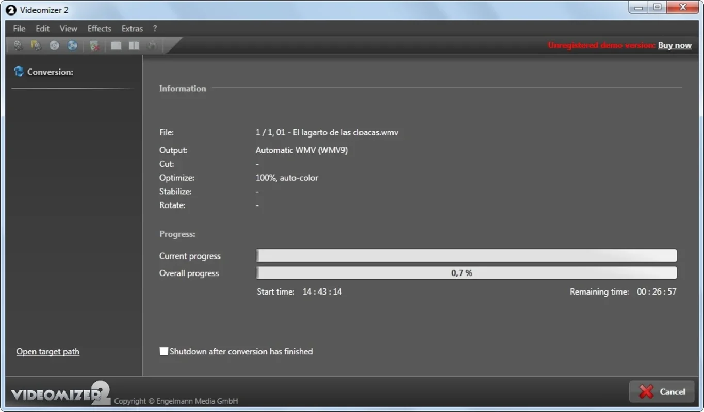Click the Copyright Engelmann Media GmbH text
The height and width of the screenshot is (412, 704).
176,401
